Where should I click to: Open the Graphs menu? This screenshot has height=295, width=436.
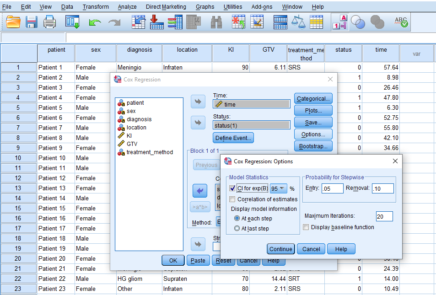pos(205,7)
